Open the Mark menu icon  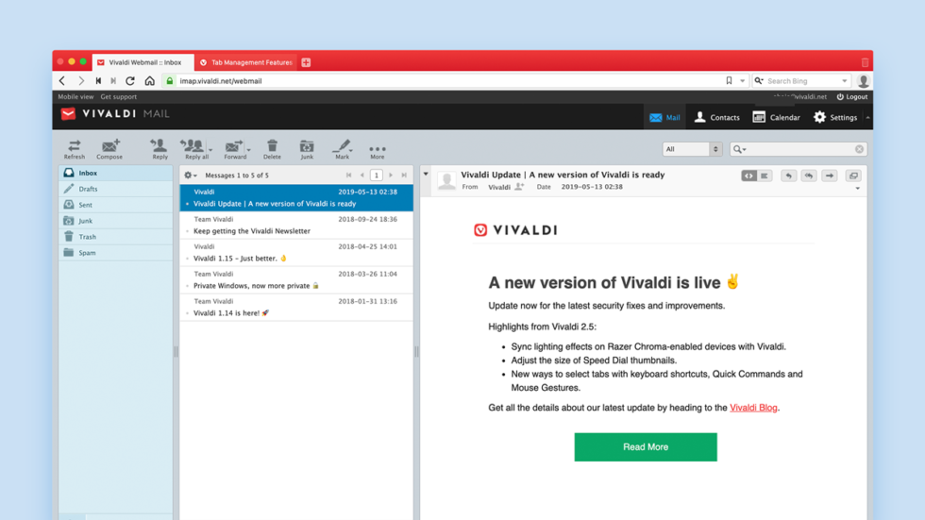[342, 148]
